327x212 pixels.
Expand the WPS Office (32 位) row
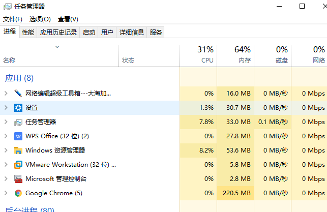click(6, 136)
